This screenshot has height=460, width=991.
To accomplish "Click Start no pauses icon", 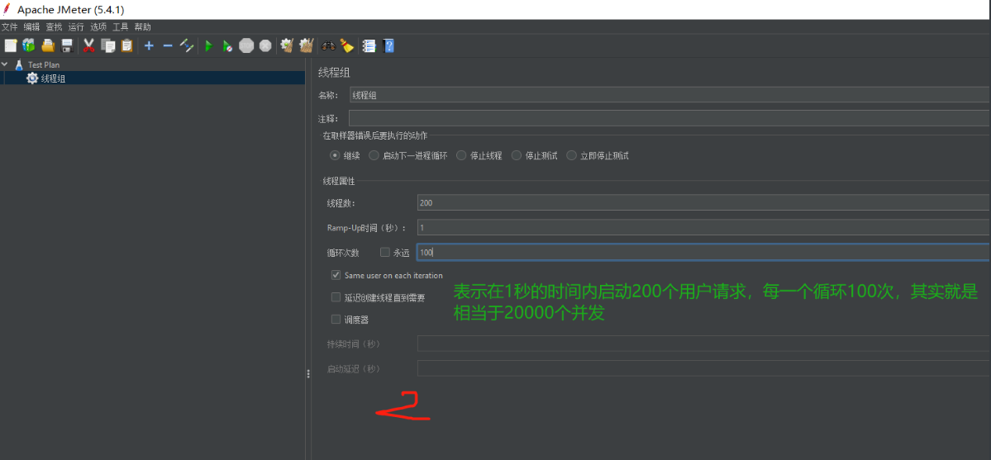I will pyautogui.click(x=227, y=45).
